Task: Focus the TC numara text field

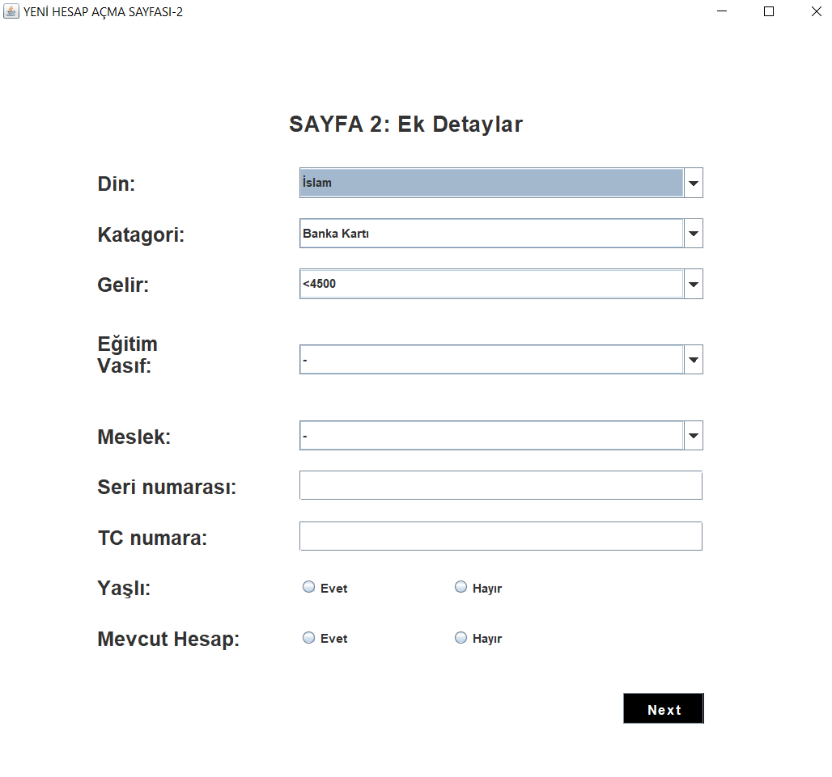Action: (x=501, y=536)
